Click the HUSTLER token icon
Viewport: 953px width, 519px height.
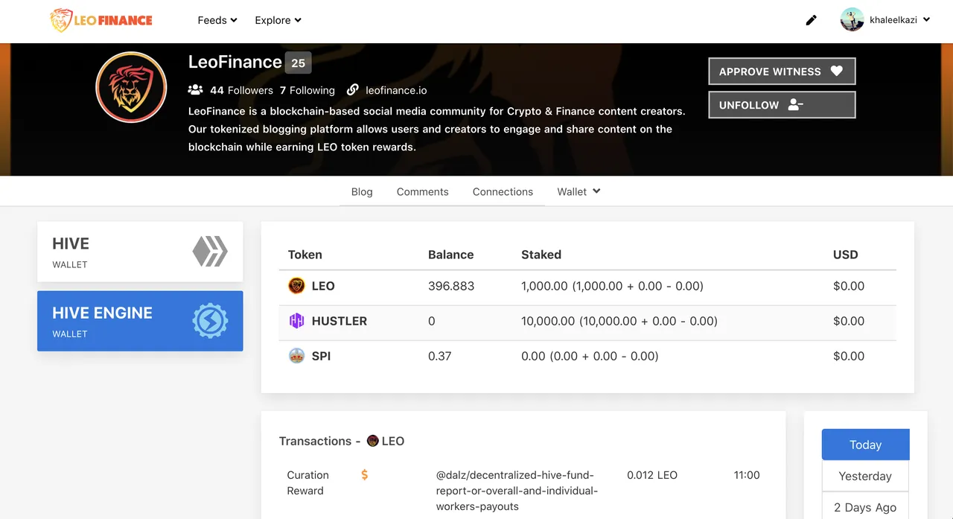296,321
